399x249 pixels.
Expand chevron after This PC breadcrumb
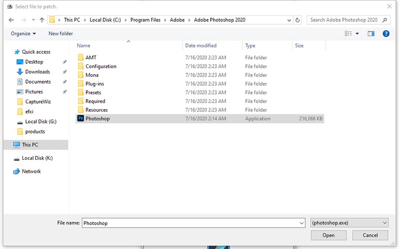point(85,20)
